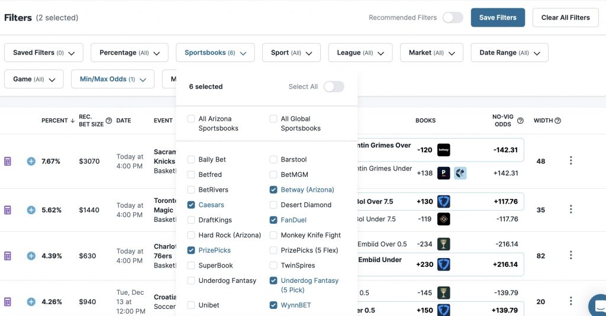Check the Barstool checkbox
Screen dimensions: 606x316
[273, 159]
